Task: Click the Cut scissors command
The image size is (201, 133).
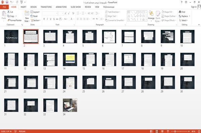Action: tap(10, 12)
